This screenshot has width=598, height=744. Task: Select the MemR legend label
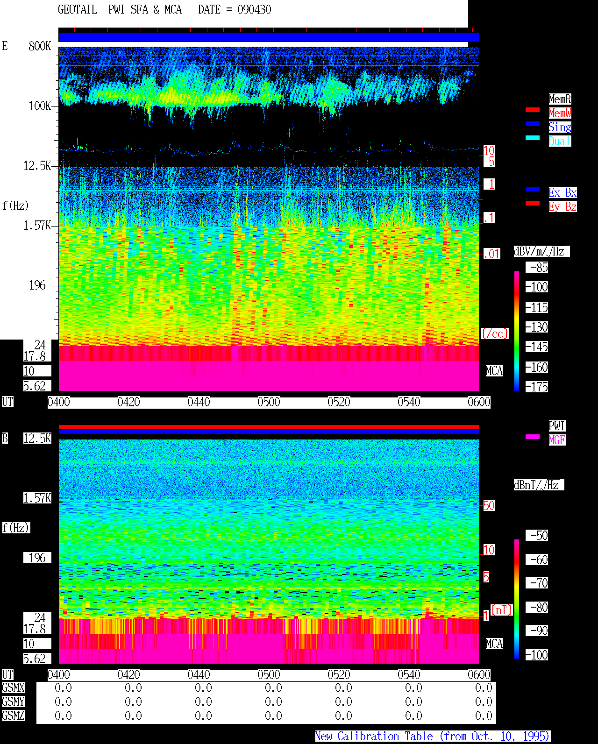[560, 99]
